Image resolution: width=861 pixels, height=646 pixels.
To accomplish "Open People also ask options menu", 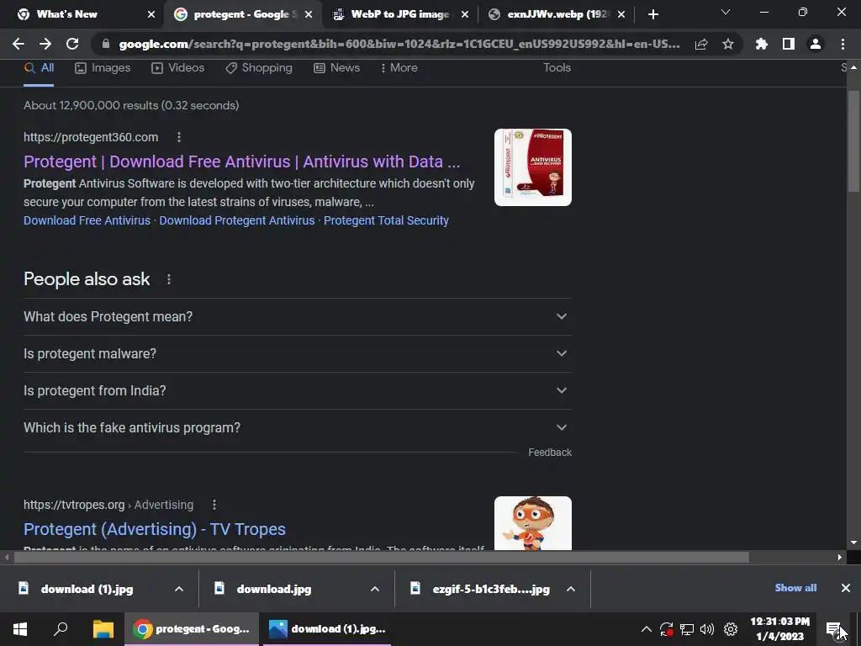I will pyautogui.click(x=169, y=279).
